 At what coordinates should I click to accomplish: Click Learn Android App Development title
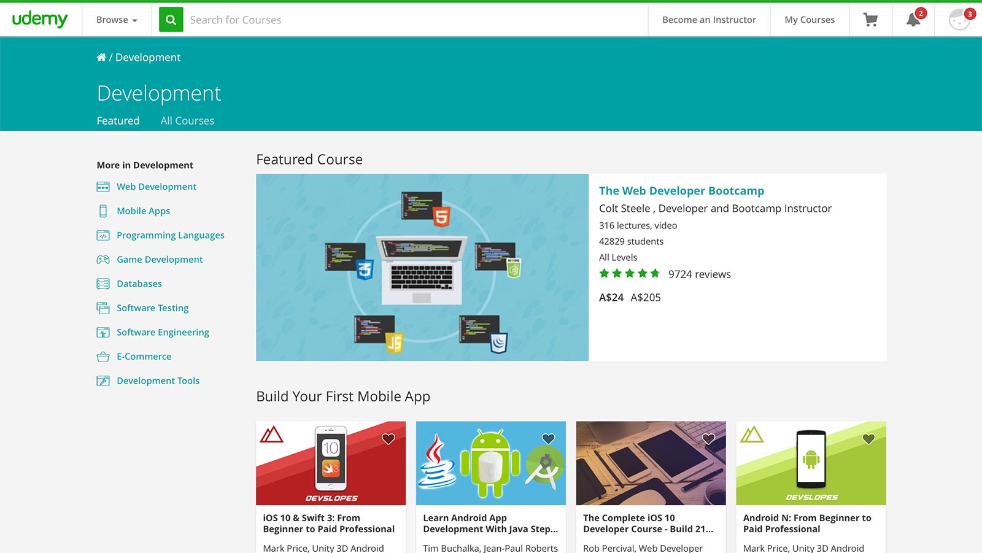tap(490, 524)
